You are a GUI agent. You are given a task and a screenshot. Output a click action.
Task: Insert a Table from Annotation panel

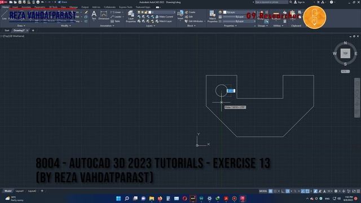tap(115, 21)
